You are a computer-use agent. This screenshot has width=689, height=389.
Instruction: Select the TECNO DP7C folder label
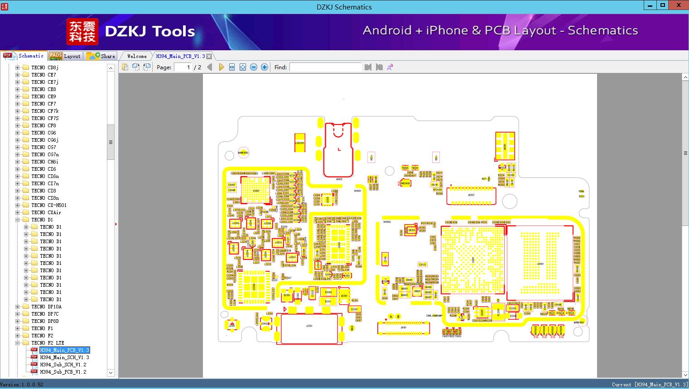click(45, 314)
